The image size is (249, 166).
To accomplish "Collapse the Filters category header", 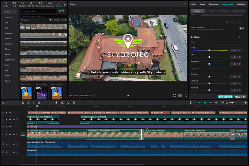I will click(x=10, y=12).
